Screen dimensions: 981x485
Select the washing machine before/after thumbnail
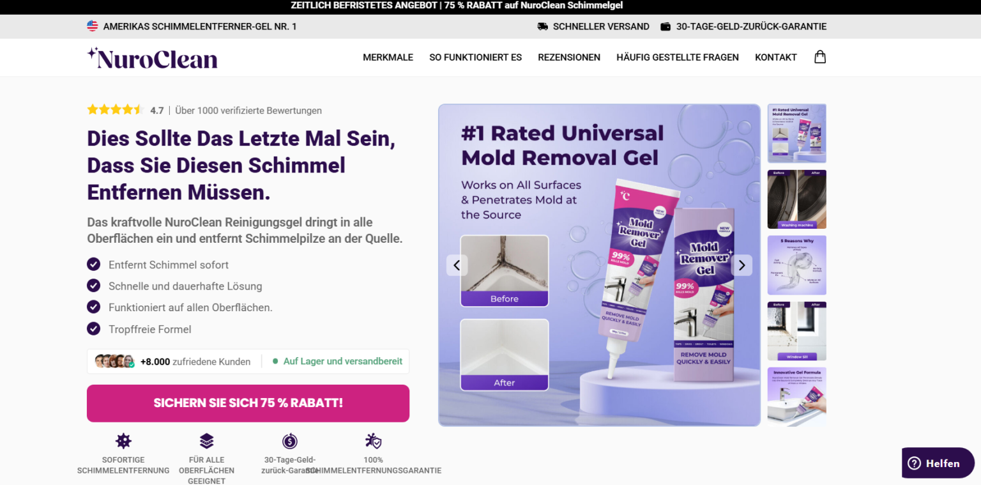click(x=796, y=199)
